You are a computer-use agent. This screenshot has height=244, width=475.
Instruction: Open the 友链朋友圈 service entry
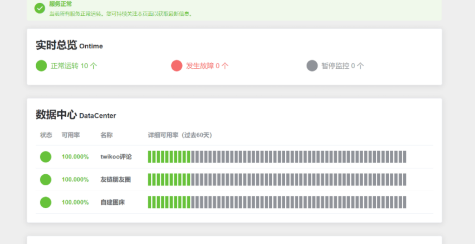(116, 179)
